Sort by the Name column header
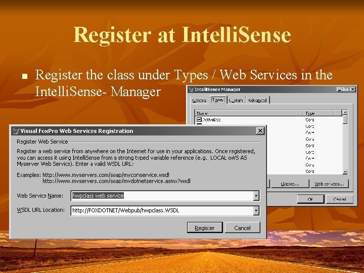364x273 pixels. pyautogui.click(x=249, y=113)
